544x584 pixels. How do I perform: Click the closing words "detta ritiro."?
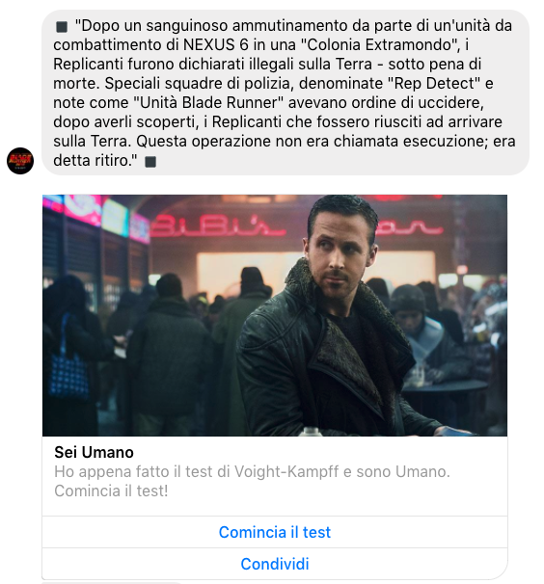click(95, 161)
